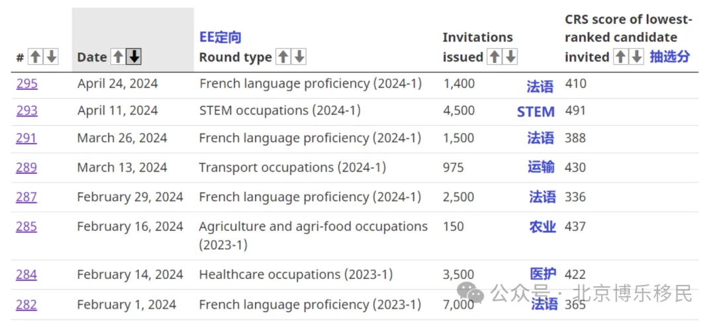Open draw number 295 link

26,84
